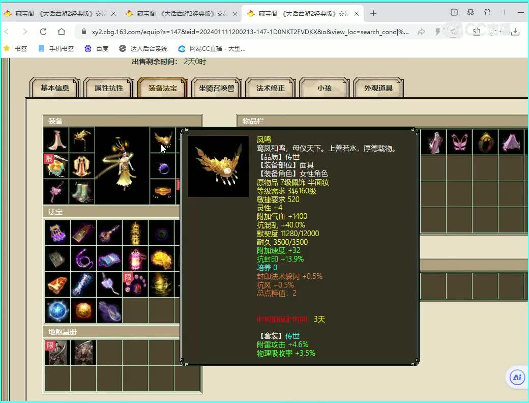The height and width of the screenshot is (403, 529).
Task: Open the 网易CC直播 bookmark
Action: point(212,49)
